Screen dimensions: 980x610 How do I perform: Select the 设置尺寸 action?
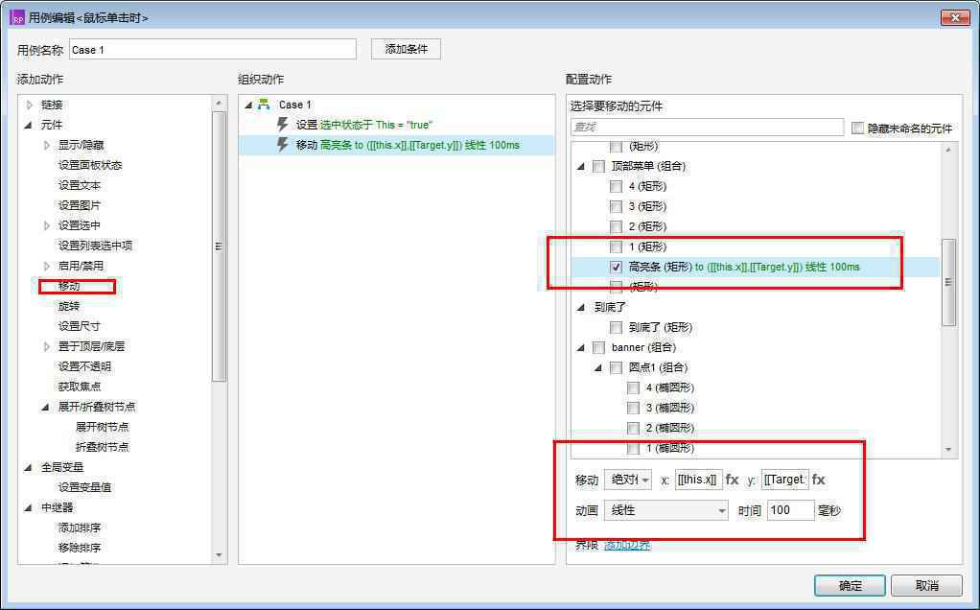coord(79,326)
